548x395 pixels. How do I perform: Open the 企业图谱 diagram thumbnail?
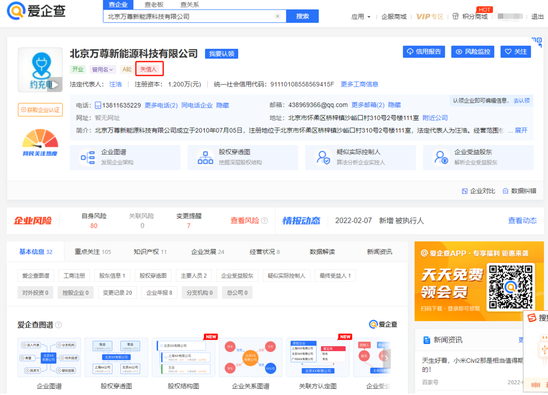coord(49,358)
